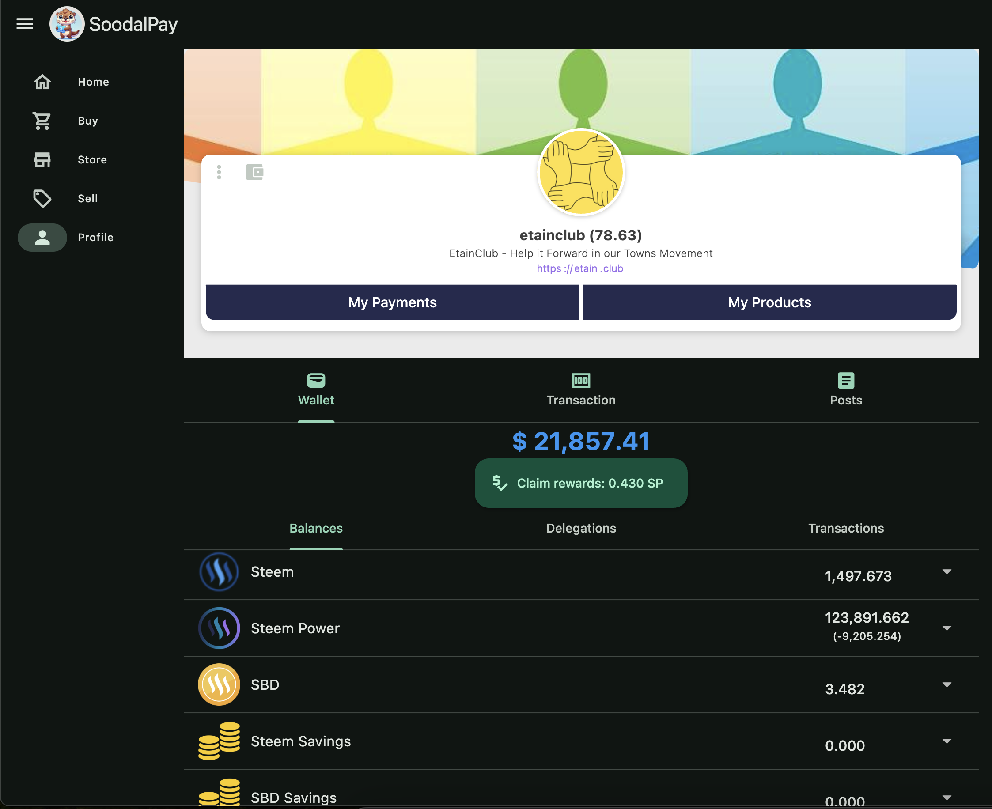Click the Wallet tab icon

coord(316,380)
